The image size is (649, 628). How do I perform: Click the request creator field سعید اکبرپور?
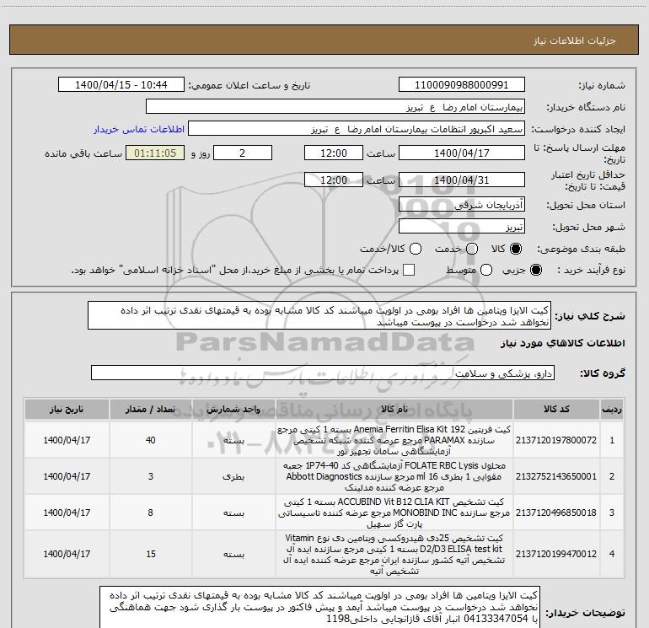(357, 129)
